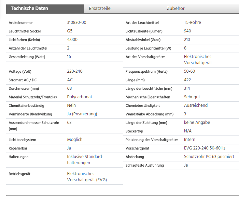Select the Polycarbonat material value

point(80,97)
